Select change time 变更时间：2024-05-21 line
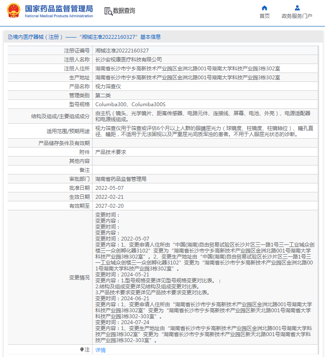Viewport: 325px width, 357px height. pyautogui.click(x=122, y=275)
